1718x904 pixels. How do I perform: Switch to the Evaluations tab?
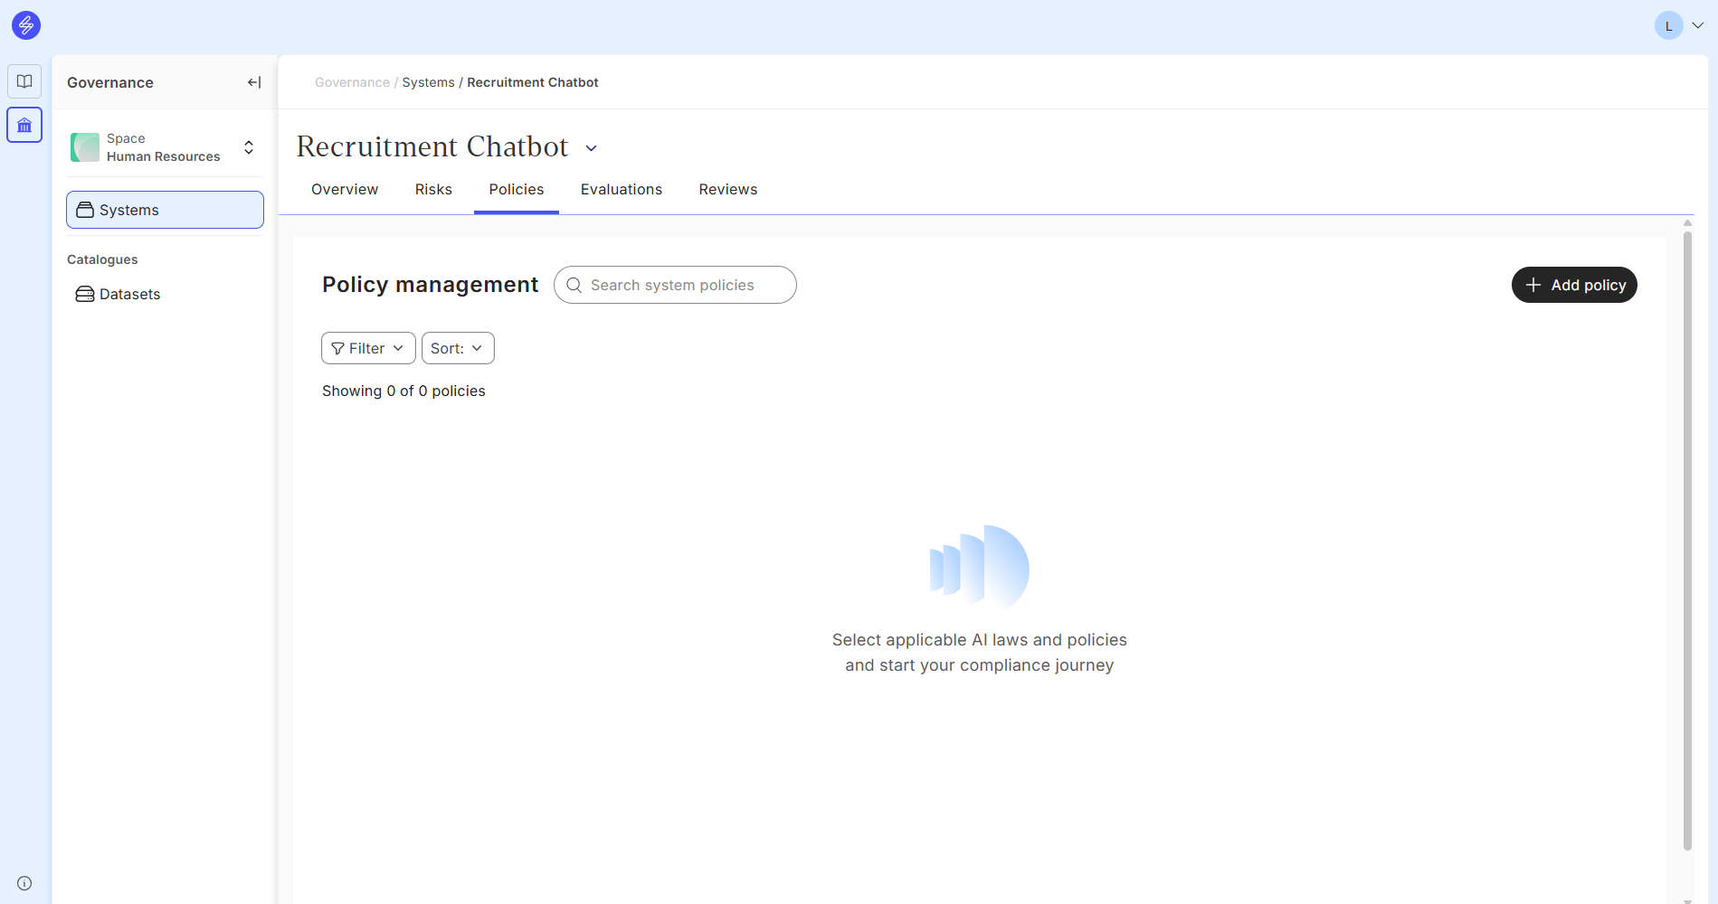pyautogui.click(x=621, y=189)
